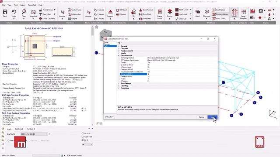The height and width of the screenshot is (157, 280).
Task: Expand the Auto Design section
Action: click(119, 83)
